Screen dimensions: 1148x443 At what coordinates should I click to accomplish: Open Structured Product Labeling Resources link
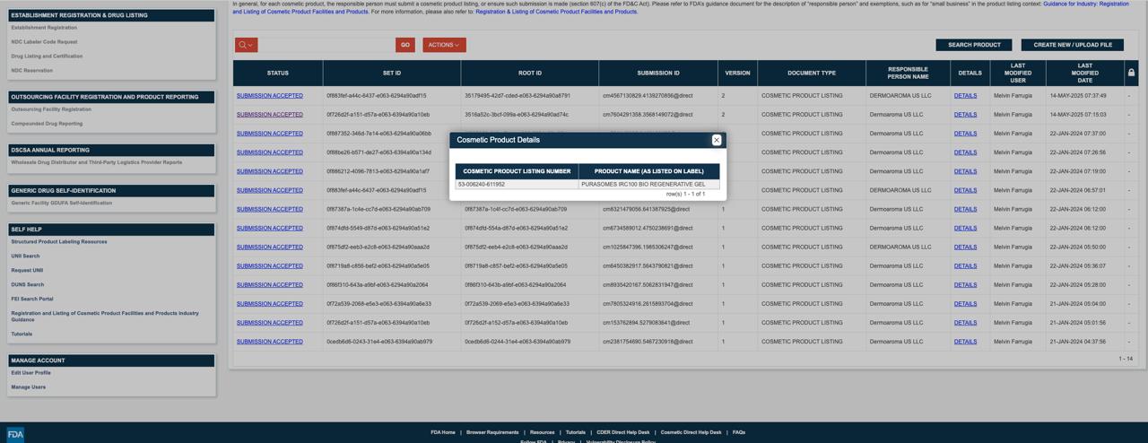coord(59,242)
